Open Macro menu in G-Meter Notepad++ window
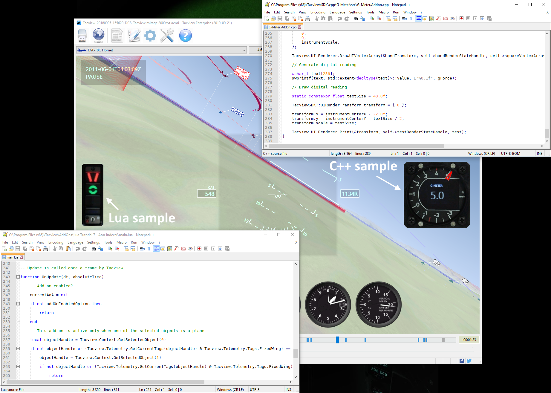 [x=383, y=12]
